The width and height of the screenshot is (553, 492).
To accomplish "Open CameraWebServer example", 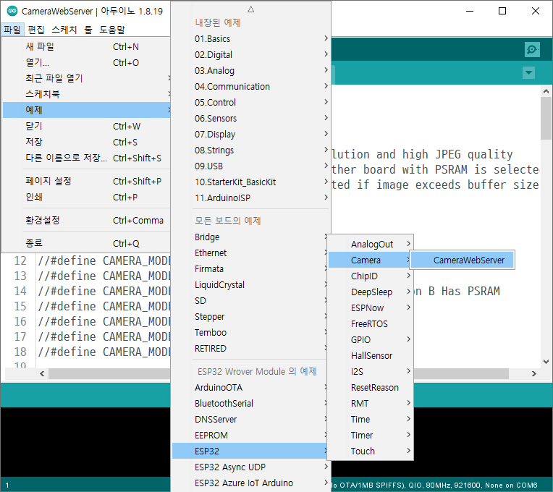I will (x=462, y=260).
